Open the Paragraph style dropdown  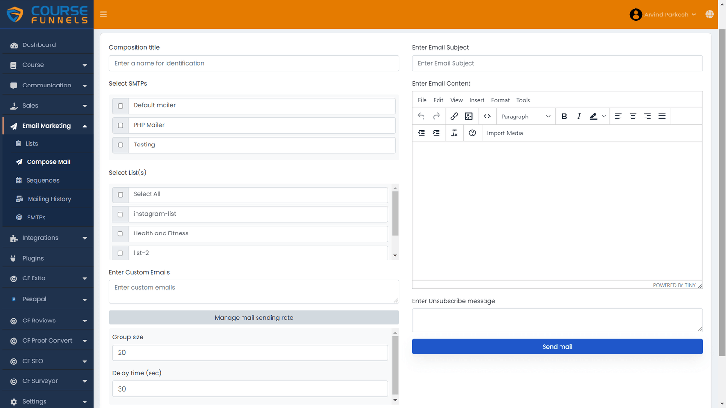coord(526,116)
